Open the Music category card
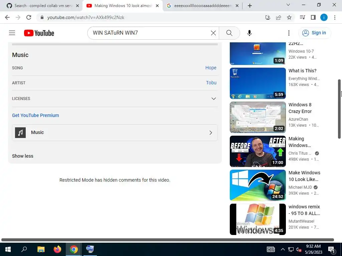 coord(115,133)
